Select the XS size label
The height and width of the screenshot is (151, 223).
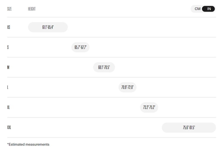9,27
